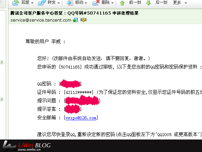The height and width of the screenshot is (152, 202).
Task: Click the Reply (回复) envelope icon
Action: pos(16,3)
